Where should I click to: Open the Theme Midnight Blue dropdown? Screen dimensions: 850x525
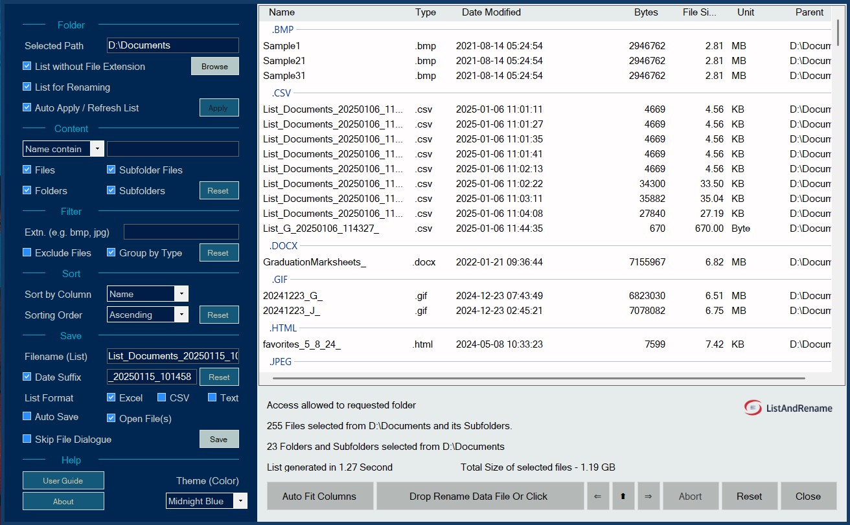pos(207,501)
